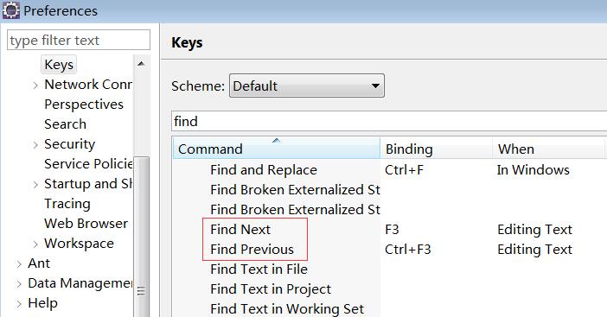Expand the Workspace tree node
Viewport: 607px width, 317px height.
(35, 244)
